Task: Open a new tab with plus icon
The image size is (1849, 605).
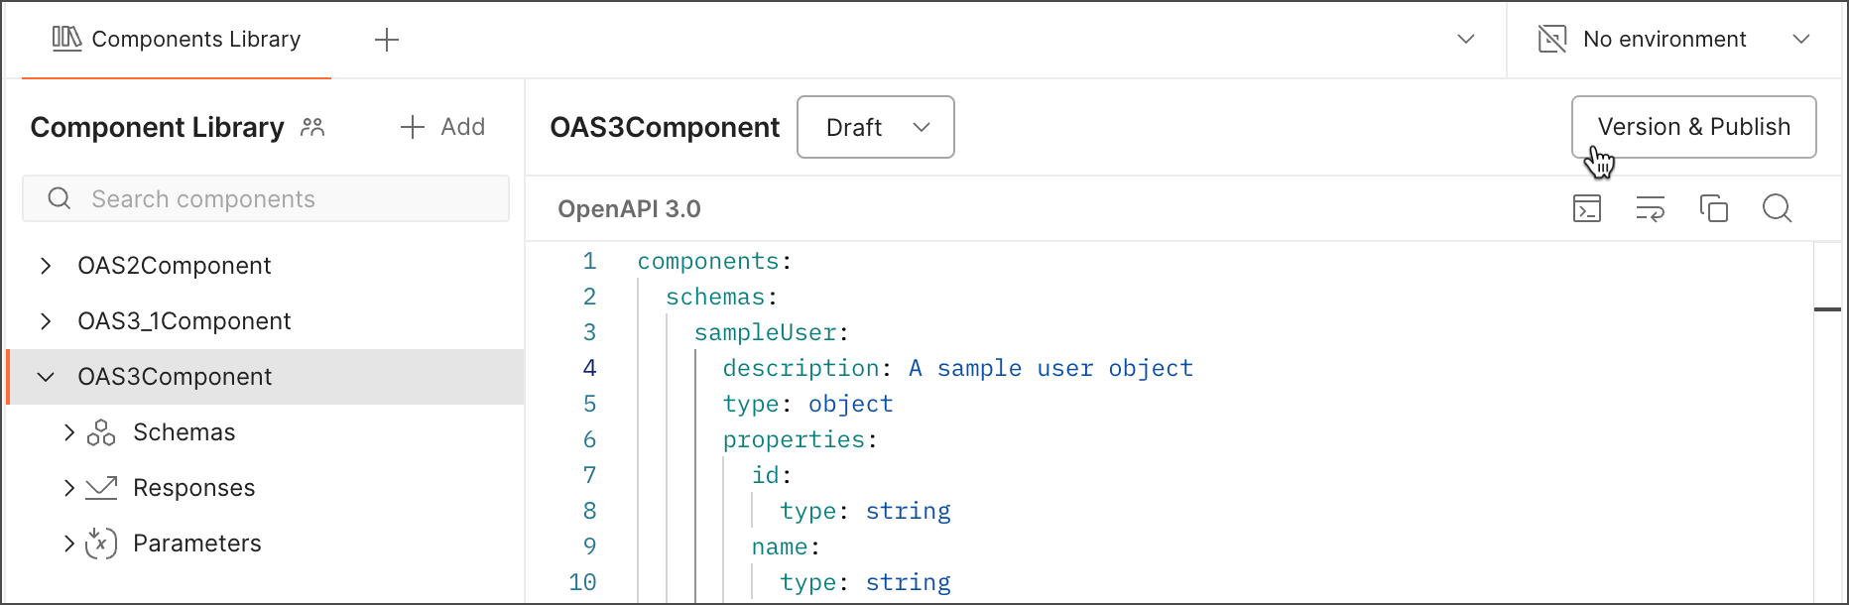Action: pyautogui.click(x=387, y=40)
